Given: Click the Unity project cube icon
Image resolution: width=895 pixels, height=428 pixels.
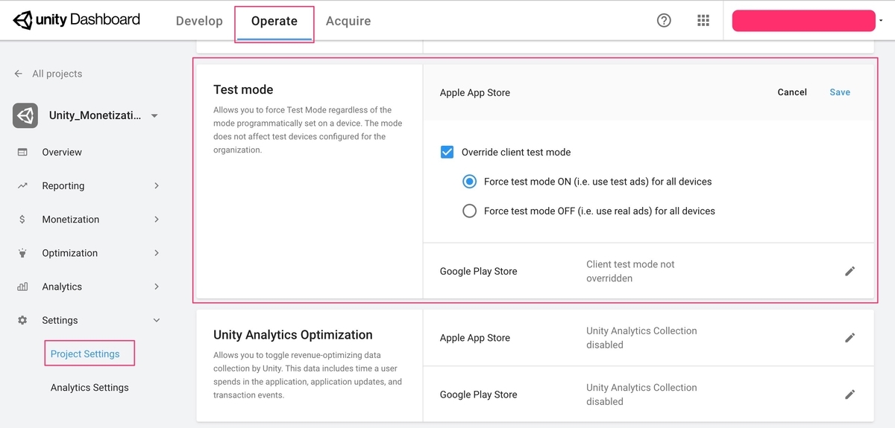Looking at the screenshot, I should click(x=25, y=115).
